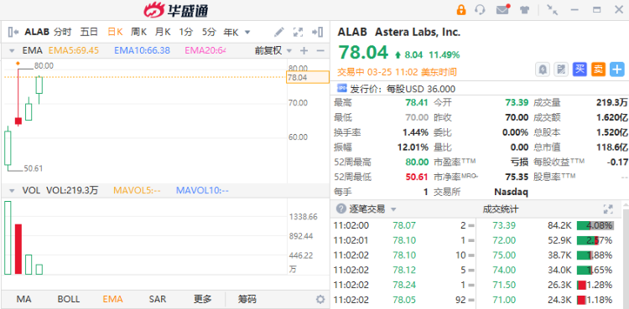This screenshot has width=629, height=309.
Task: Zoom in chart with plus icon
Action: pos(304,50)
